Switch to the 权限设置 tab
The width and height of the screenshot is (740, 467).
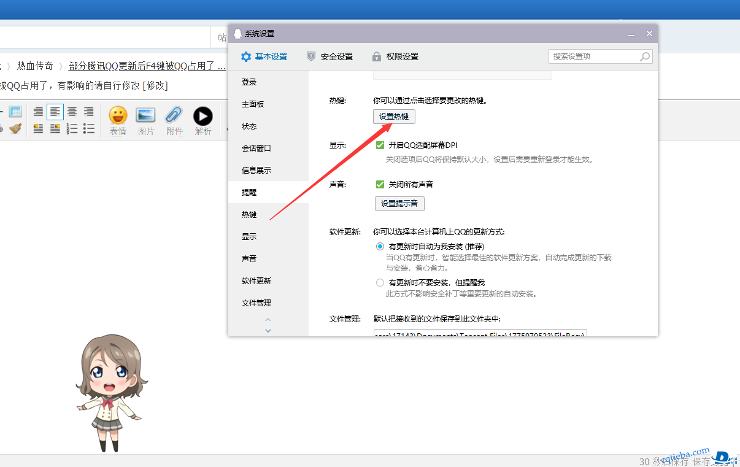[395, 56]
